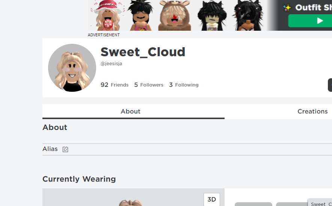Viewport: 332px width, 206px height.
Task: View the 92 Friends list
Action: (115, 85)
